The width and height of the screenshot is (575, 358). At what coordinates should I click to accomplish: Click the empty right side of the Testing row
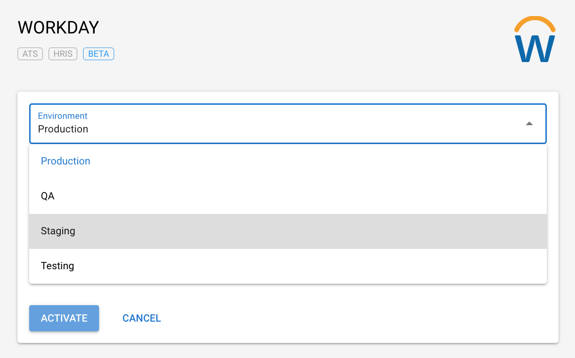pos(437,266)
